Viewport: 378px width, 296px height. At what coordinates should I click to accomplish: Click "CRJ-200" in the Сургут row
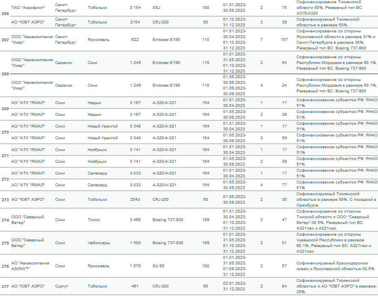click(x=160, y=286)
